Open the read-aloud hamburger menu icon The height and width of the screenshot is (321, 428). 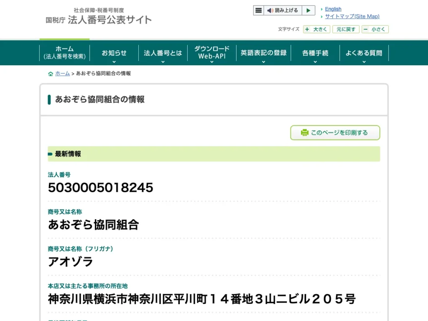[258, 10]
